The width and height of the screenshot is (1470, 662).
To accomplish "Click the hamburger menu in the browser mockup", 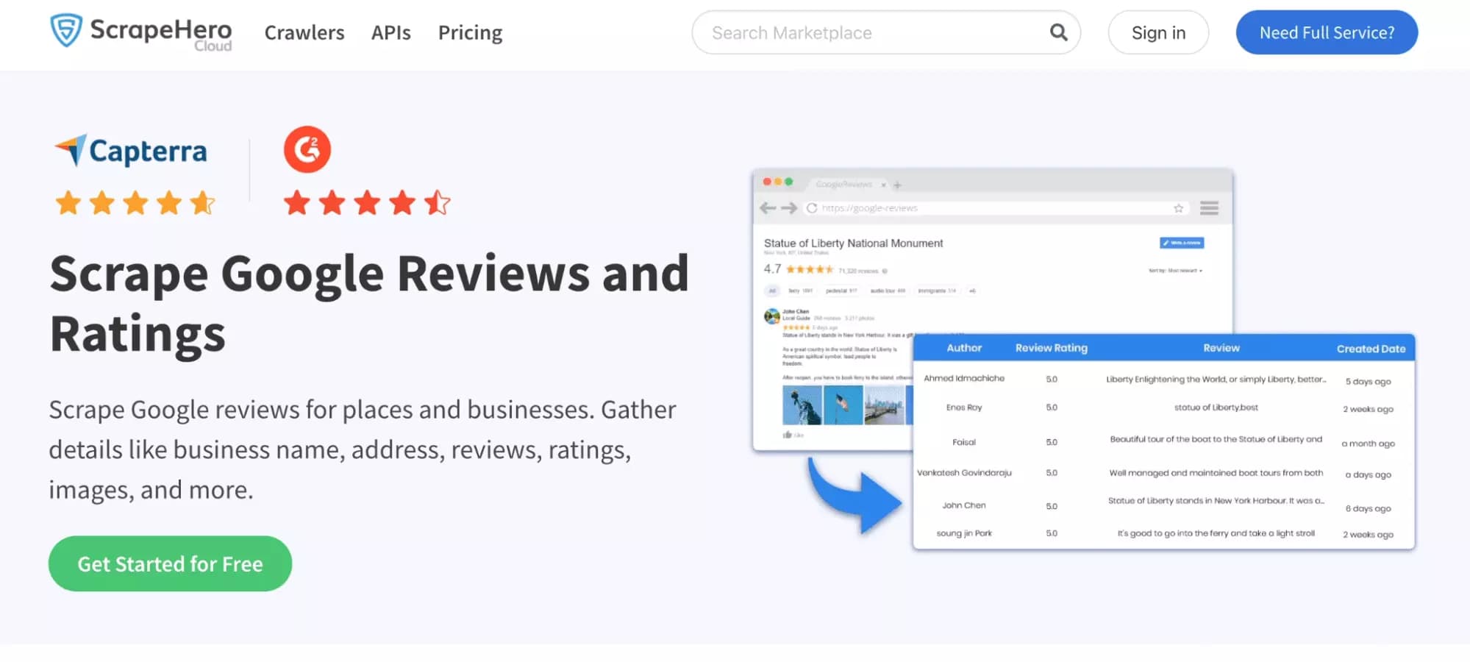I will click(x=1210, y=208).
